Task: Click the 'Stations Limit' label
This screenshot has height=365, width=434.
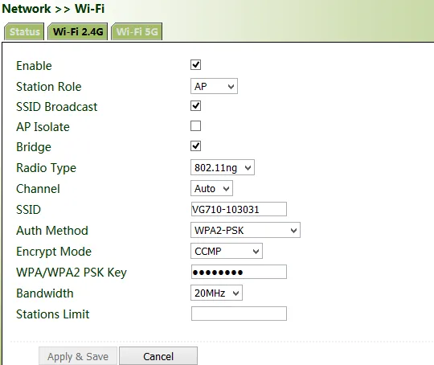Action: click(x=52, y=314)
